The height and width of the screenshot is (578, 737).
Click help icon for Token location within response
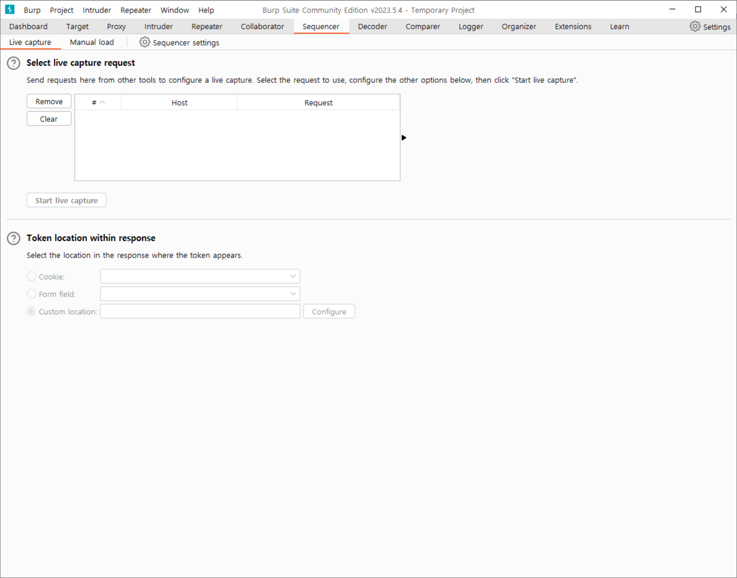(14, 238)
